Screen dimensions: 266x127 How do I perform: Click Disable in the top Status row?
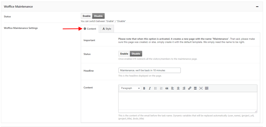pos(98,16)
